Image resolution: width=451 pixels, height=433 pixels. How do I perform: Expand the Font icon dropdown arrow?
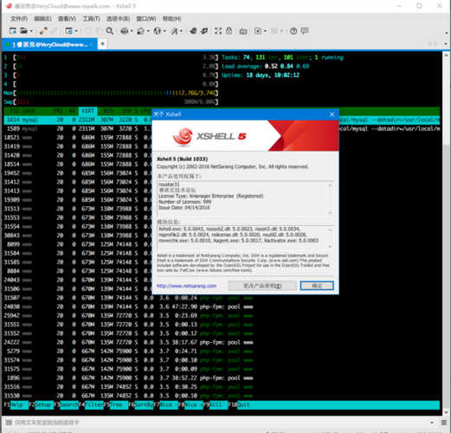[x=182, y=31]
